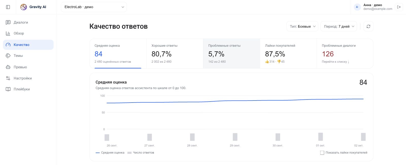Screen dimensions: 406x165
Task: Open the ElectroLab демо project dropdown
Action: (94, 7)
